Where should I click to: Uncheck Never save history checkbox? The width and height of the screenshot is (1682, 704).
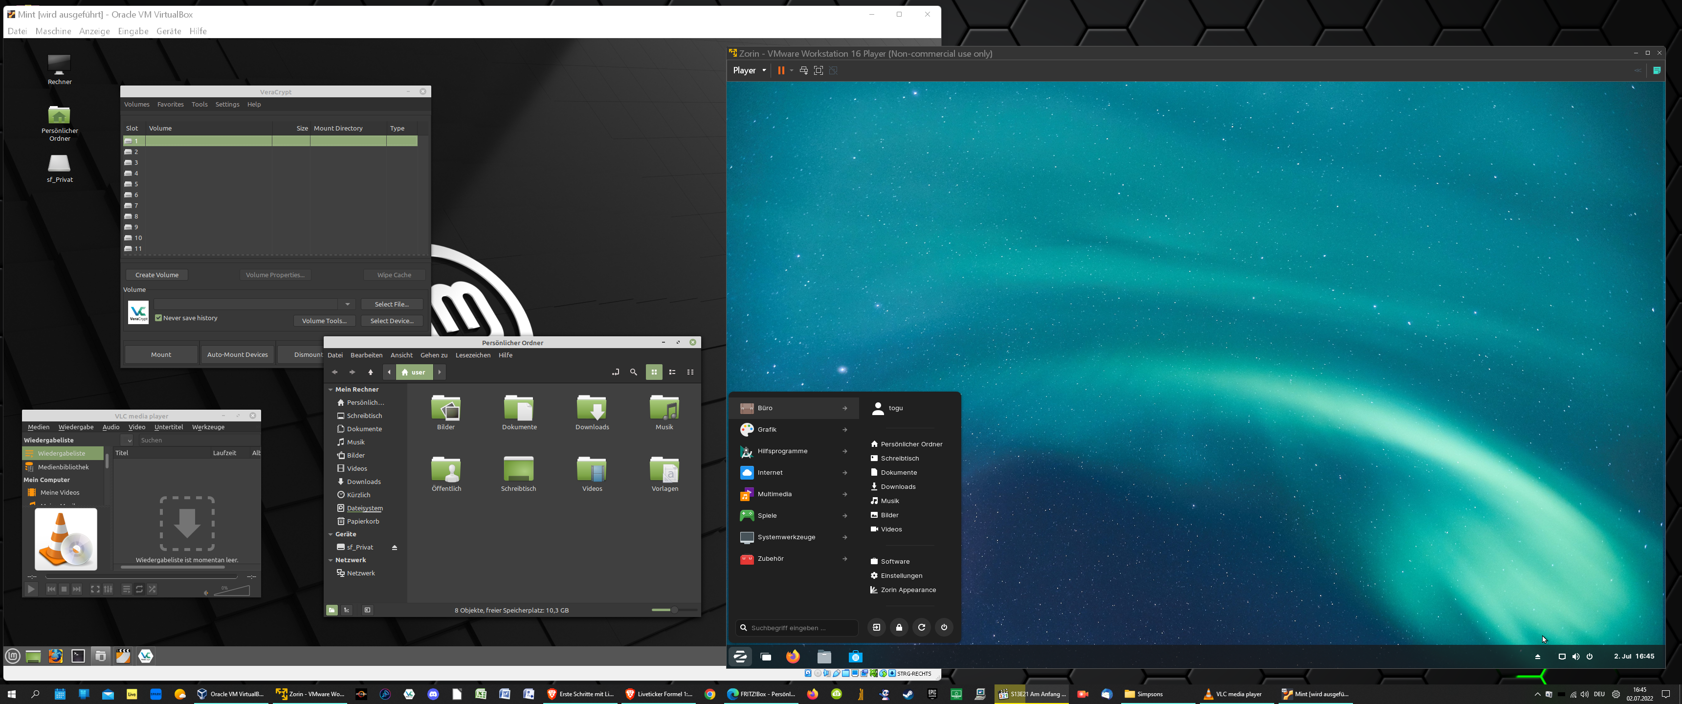coord(159,318)
